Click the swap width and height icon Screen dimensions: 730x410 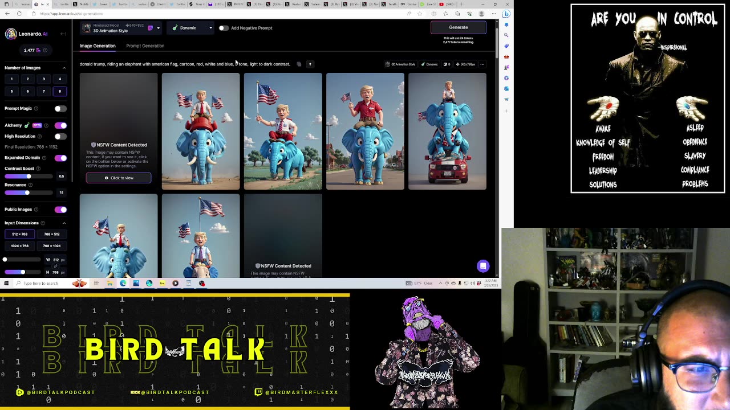point(55,266)
